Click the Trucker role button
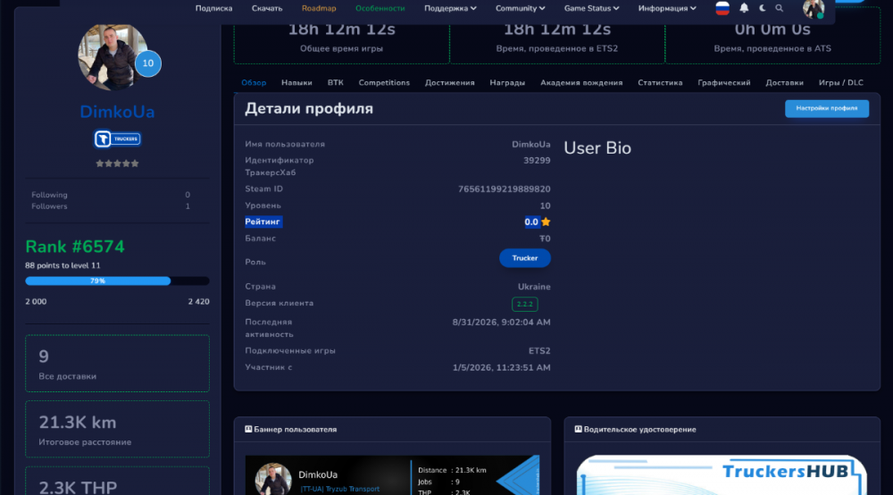 coord(524,258)
